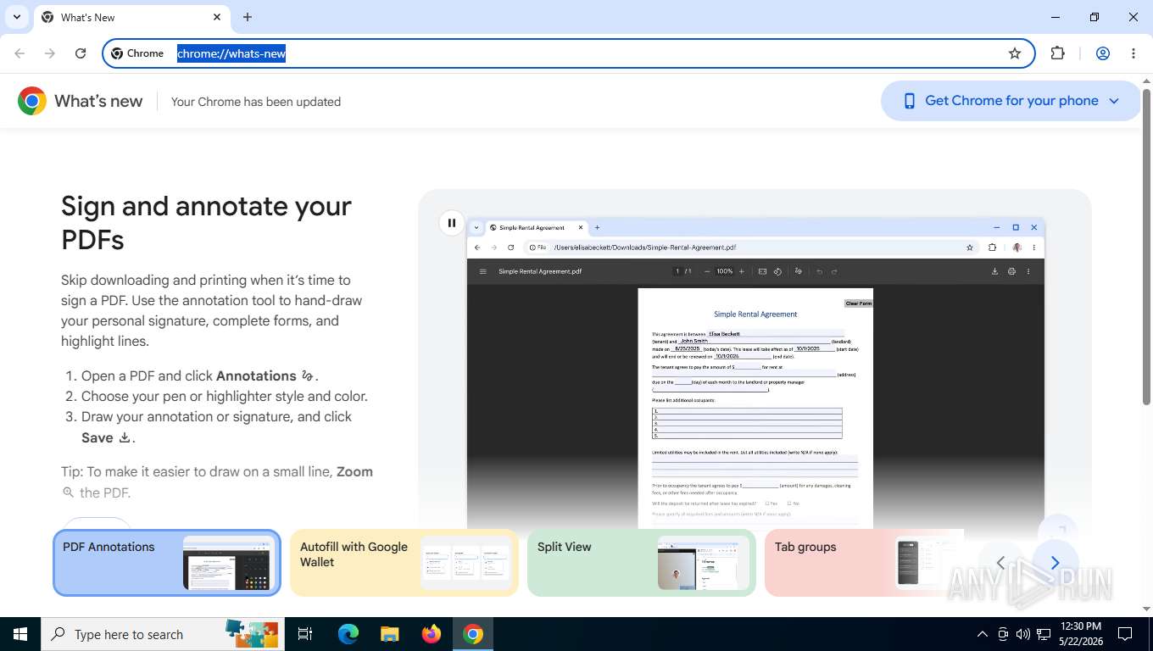Click the Your Chrome has been updated text

coord(256,102)
